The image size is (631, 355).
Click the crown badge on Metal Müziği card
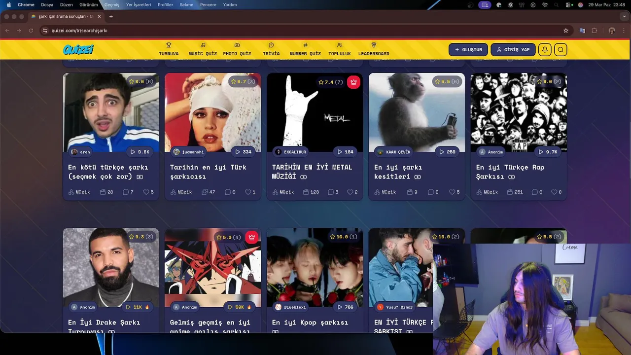353,82
